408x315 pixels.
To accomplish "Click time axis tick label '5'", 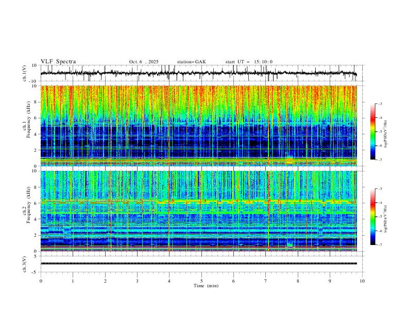I will (x=201, y=281).
